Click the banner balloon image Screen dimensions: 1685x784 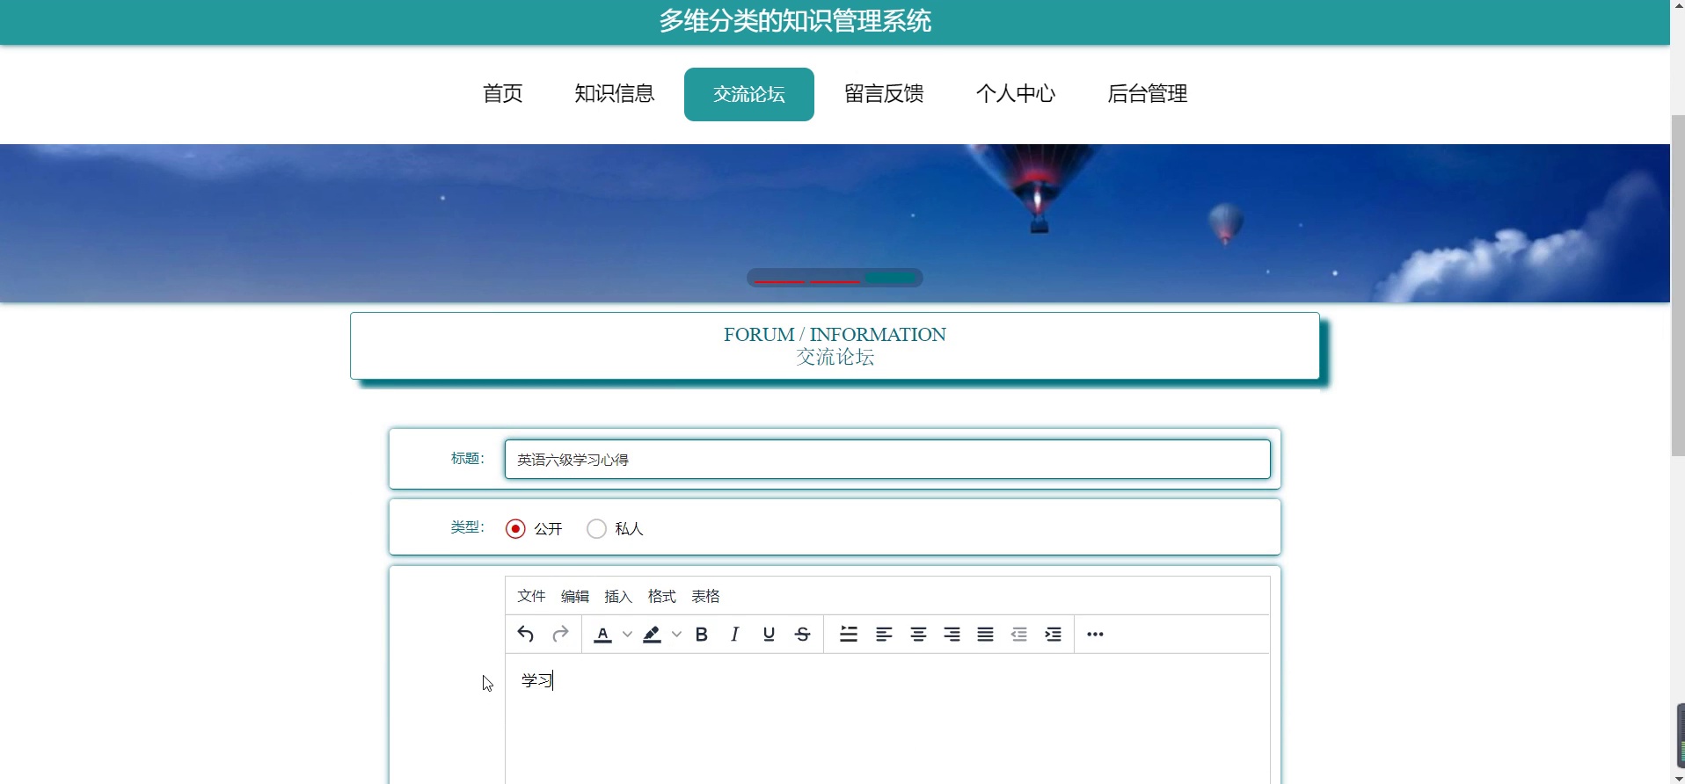pos(835,223)
